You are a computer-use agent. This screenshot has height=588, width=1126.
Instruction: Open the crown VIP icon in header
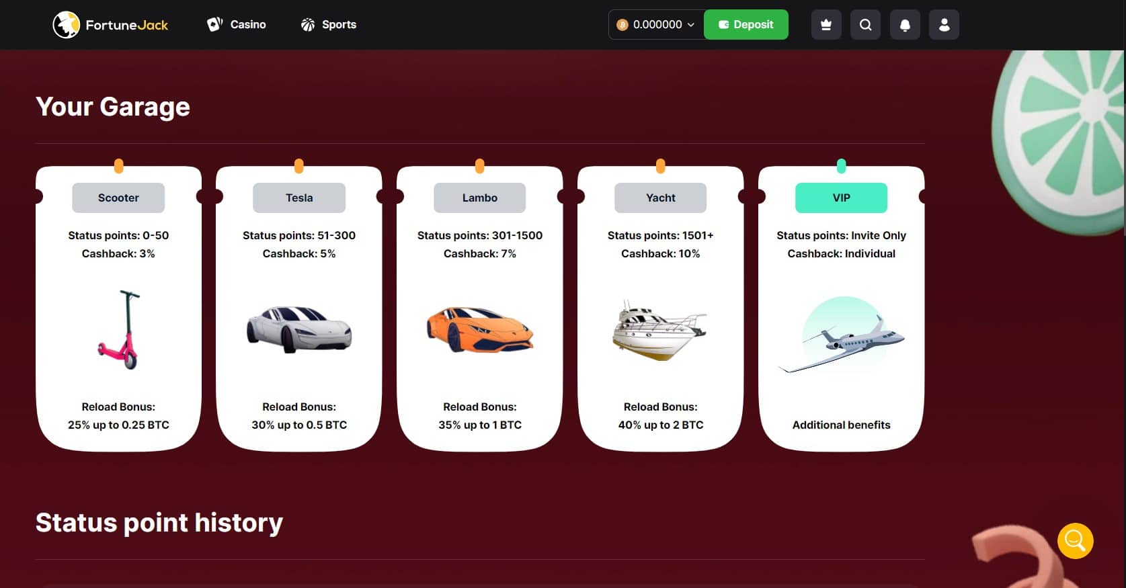[x=826, y=25]
